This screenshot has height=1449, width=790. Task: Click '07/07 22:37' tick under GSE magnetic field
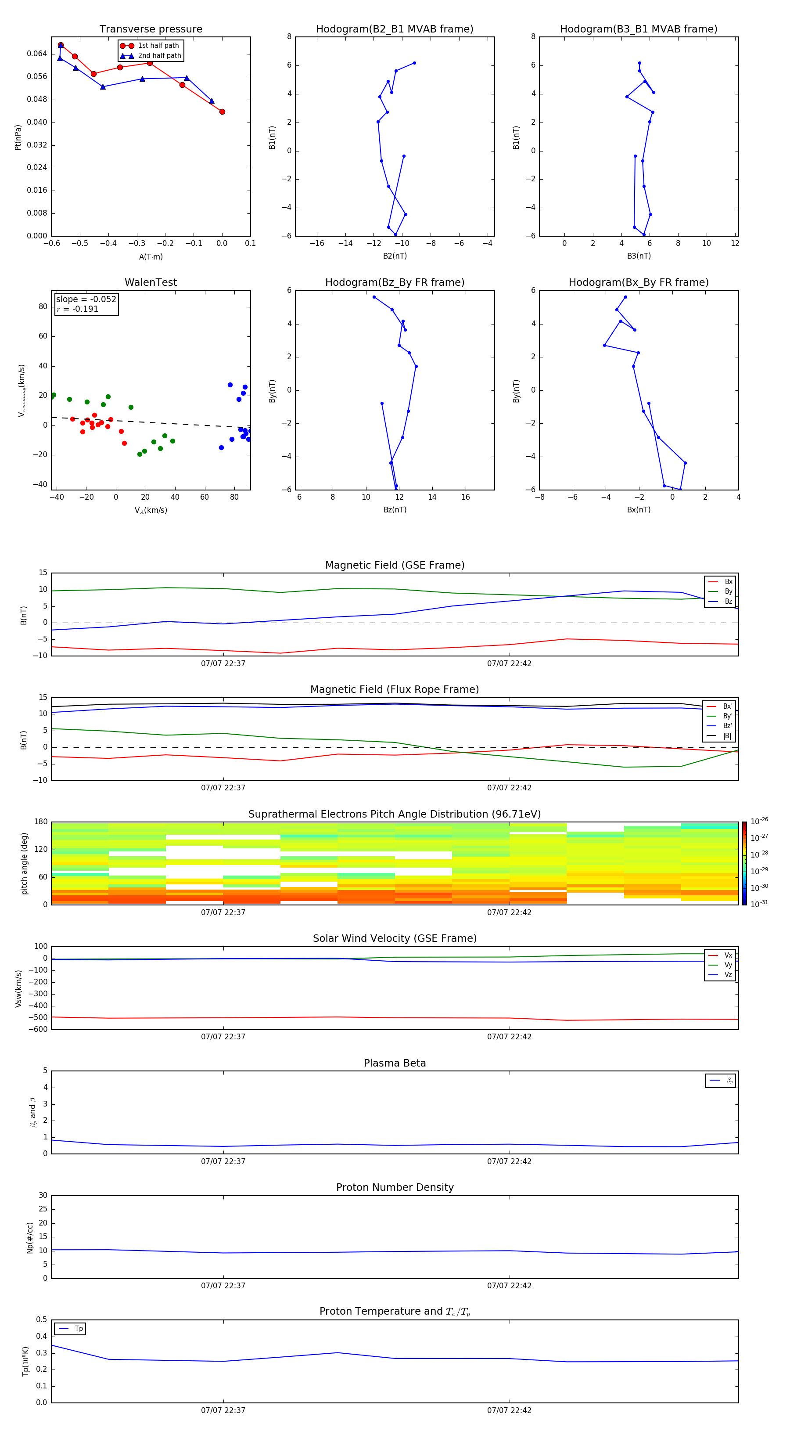click(223, 664)
